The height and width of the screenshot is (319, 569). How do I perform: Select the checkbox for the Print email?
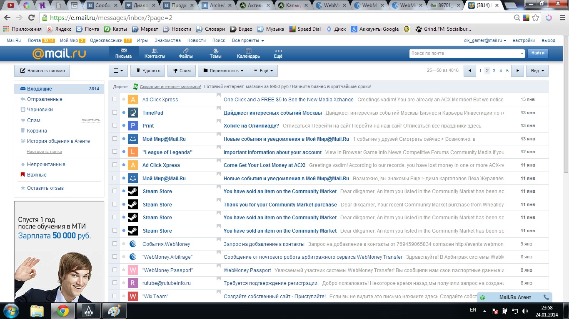115,126
